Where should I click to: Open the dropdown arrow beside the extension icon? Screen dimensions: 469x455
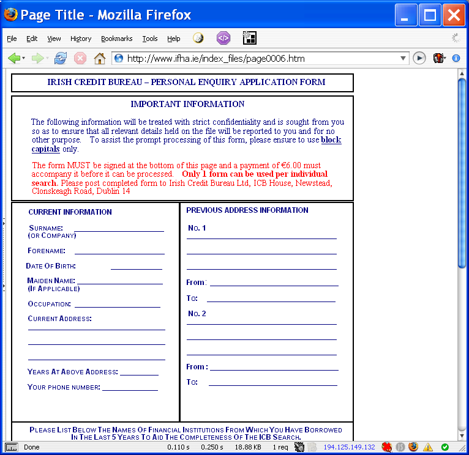pyautogui.click(x=445, y=58)
